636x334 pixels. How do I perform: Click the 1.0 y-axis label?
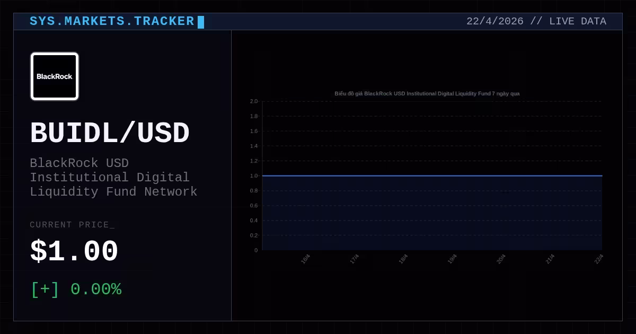(254, 175)
